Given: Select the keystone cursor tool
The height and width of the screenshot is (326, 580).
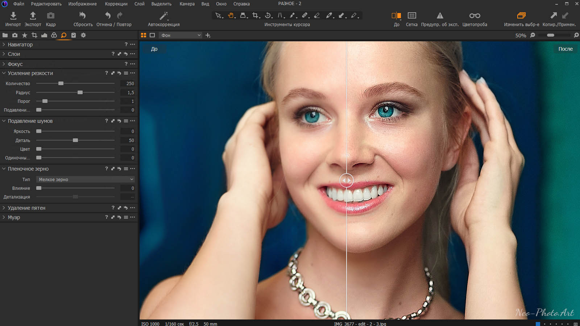Looking at the screenshot, I should point(281,15).
